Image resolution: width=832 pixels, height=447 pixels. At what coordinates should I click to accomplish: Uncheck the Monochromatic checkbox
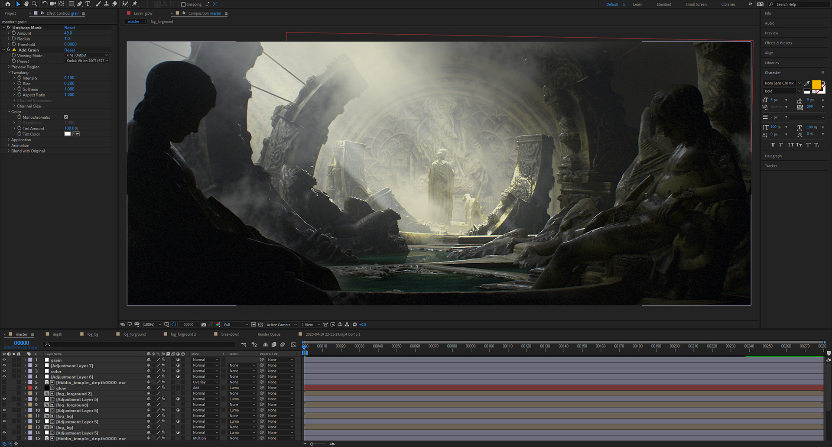click(66, 117)
